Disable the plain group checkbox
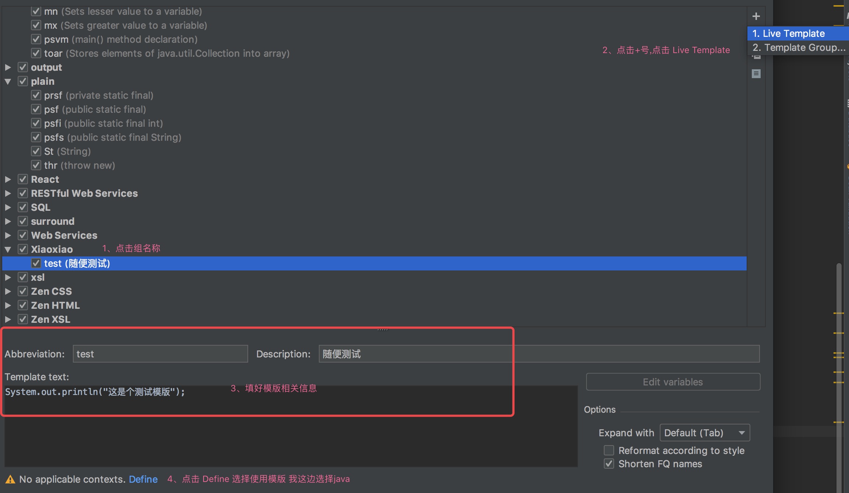Viewport: 849px width, 493px height. 22,81
